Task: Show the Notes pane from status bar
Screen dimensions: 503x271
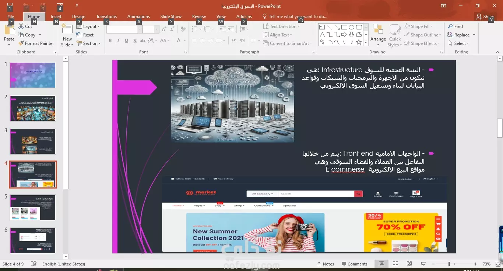Action: (326, 264)
